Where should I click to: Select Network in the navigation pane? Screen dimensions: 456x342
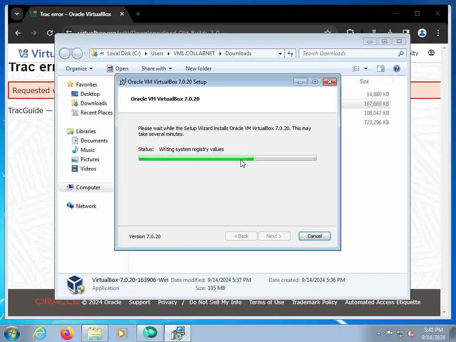(86, 206)
